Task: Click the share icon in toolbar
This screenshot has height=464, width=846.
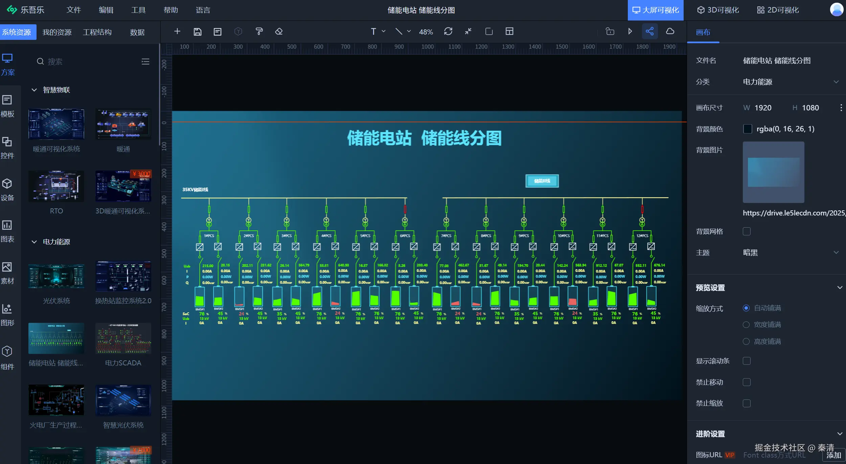Action: (649, 32)
